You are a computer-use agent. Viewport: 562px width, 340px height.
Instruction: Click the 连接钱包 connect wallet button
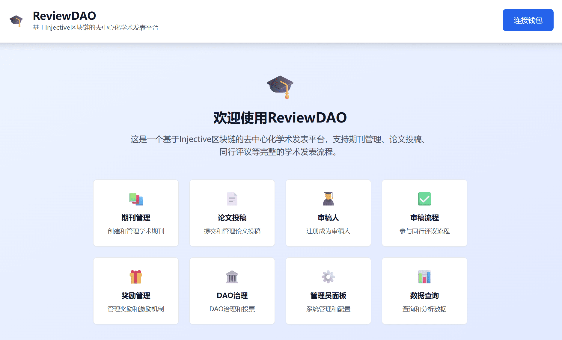528,20
